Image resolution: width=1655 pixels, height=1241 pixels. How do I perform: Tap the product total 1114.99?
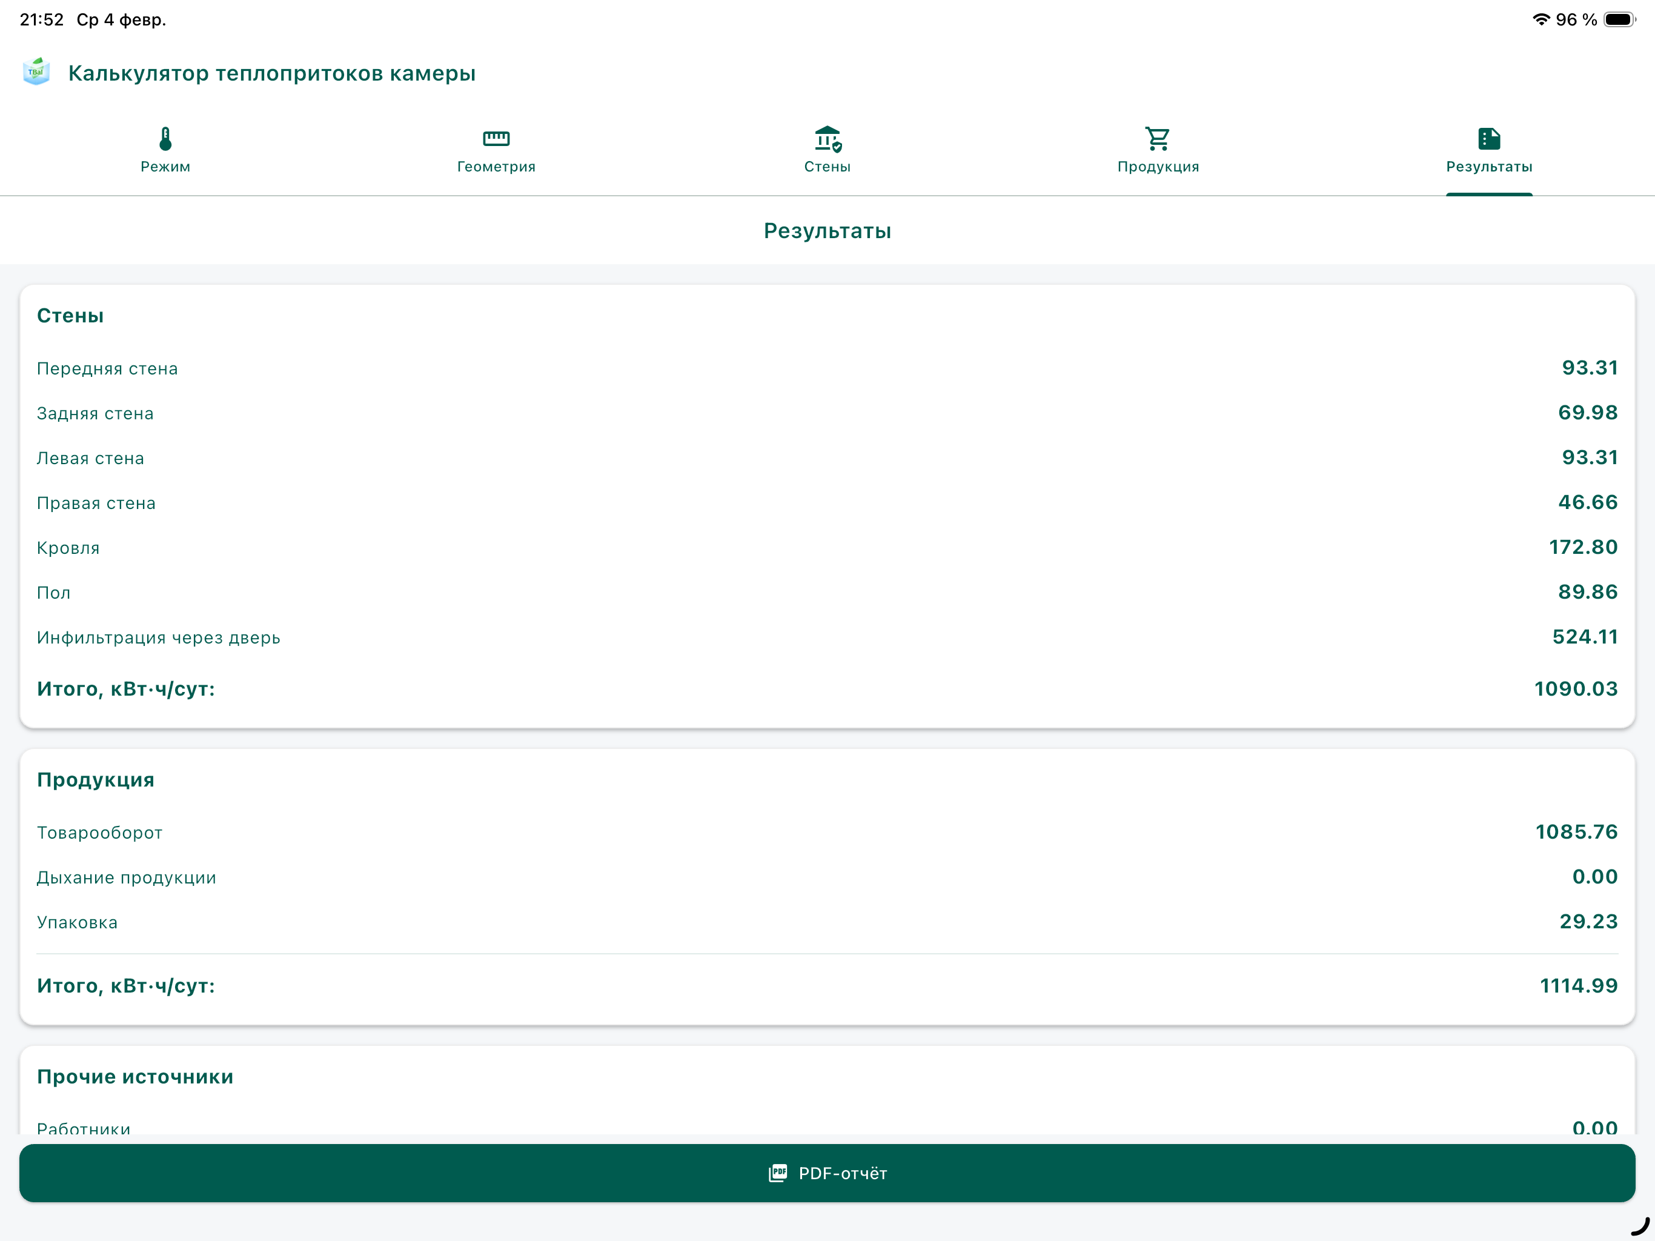[x=1579, y=986]
